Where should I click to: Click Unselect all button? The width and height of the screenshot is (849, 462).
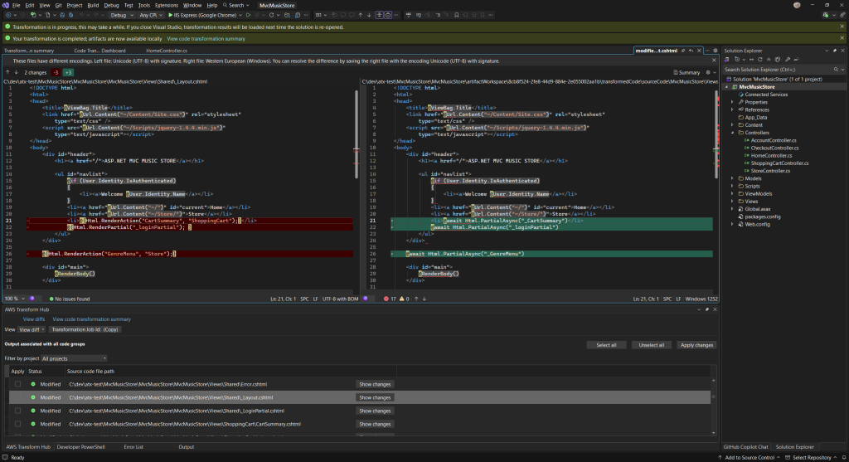[651, 345]
